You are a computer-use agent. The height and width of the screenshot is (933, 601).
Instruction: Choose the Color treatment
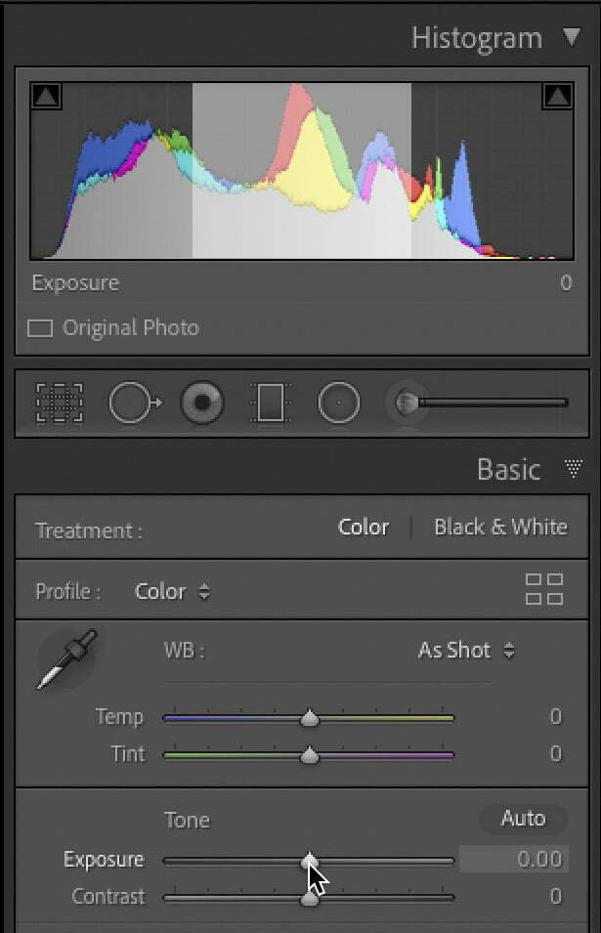click(x=364, y=528)
